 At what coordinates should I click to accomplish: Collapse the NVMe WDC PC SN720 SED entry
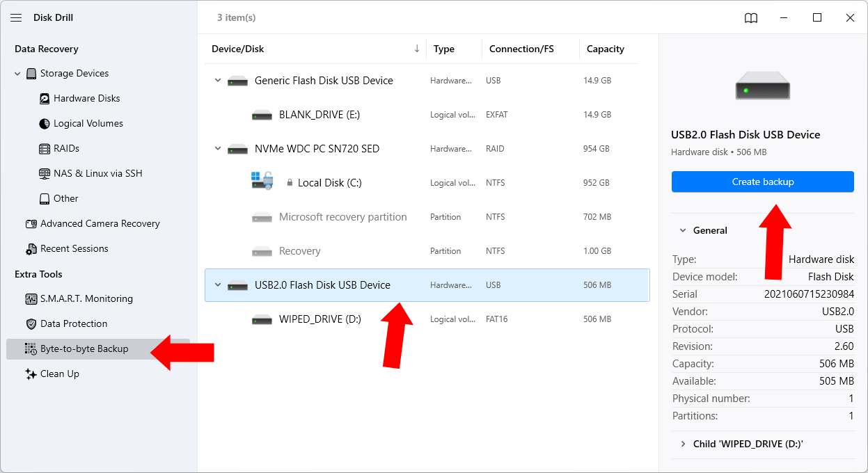[218, 148]
